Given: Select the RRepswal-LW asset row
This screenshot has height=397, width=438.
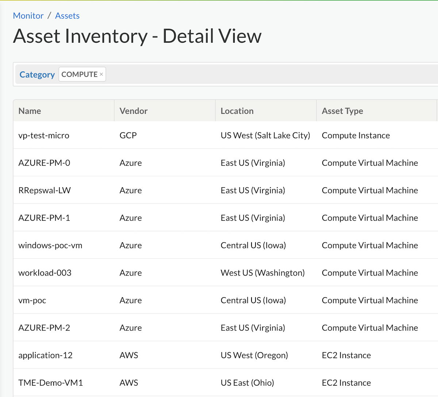Looking at the screenshot, I should (45, 190).
